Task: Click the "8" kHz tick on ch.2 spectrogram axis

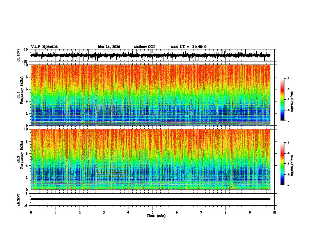Action: [27, 142]
